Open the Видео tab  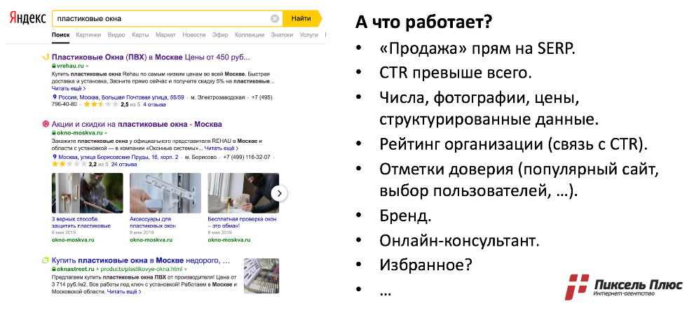116,34
